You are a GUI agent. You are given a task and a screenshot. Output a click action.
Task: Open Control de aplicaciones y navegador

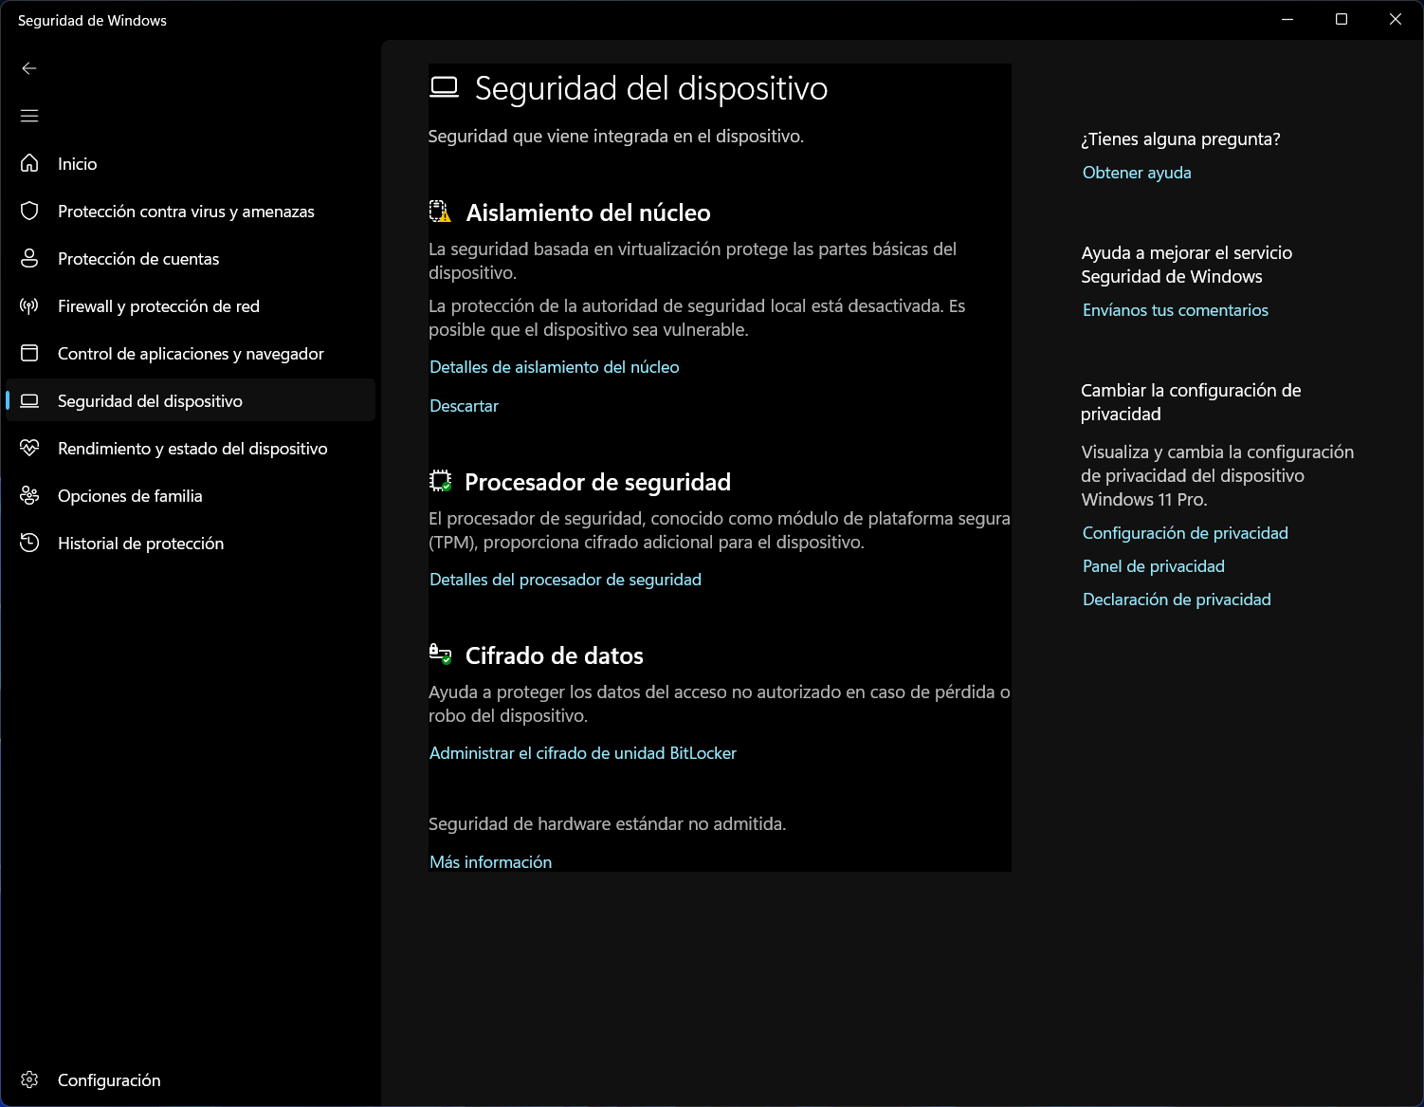coord(191,353)
